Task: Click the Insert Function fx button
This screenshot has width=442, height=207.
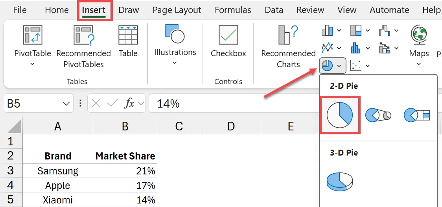Action: (x=129, y=104)
